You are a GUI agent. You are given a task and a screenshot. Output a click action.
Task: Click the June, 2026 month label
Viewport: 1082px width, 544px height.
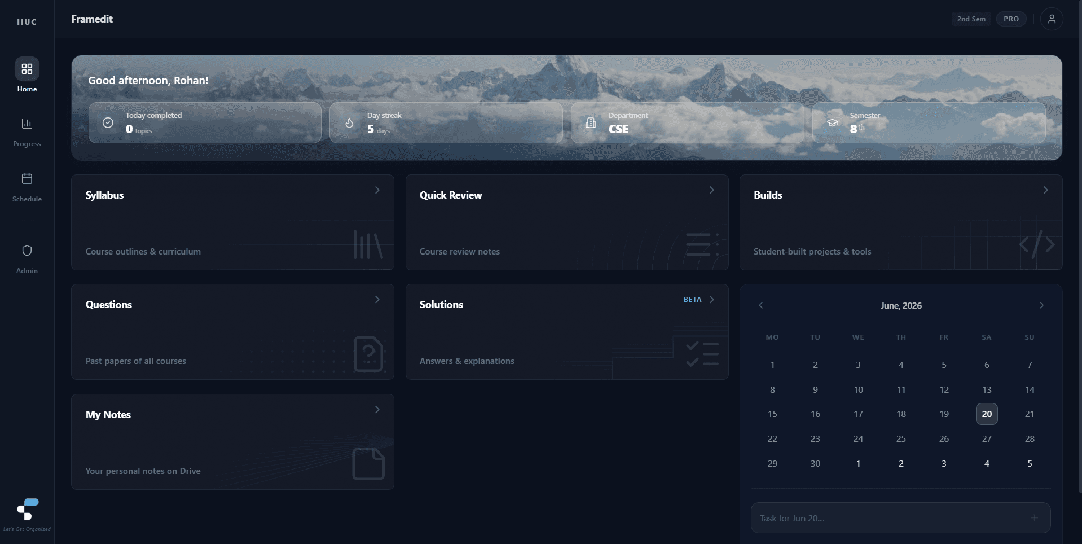coord(901,305)
